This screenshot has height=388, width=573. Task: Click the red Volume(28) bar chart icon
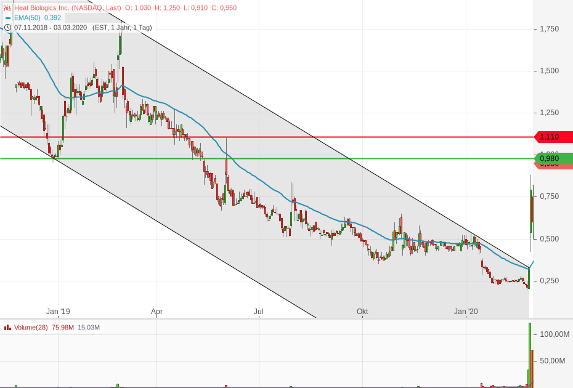[x=7, y=328]
